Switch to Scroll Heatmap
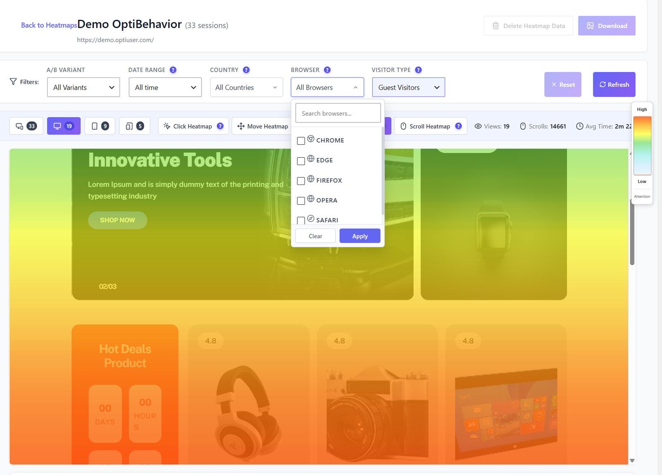The width and height of the screenshot is (662, 475). 431,126
